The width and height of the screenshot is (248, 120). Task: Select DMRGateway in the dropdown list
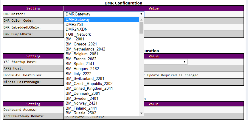102,20
